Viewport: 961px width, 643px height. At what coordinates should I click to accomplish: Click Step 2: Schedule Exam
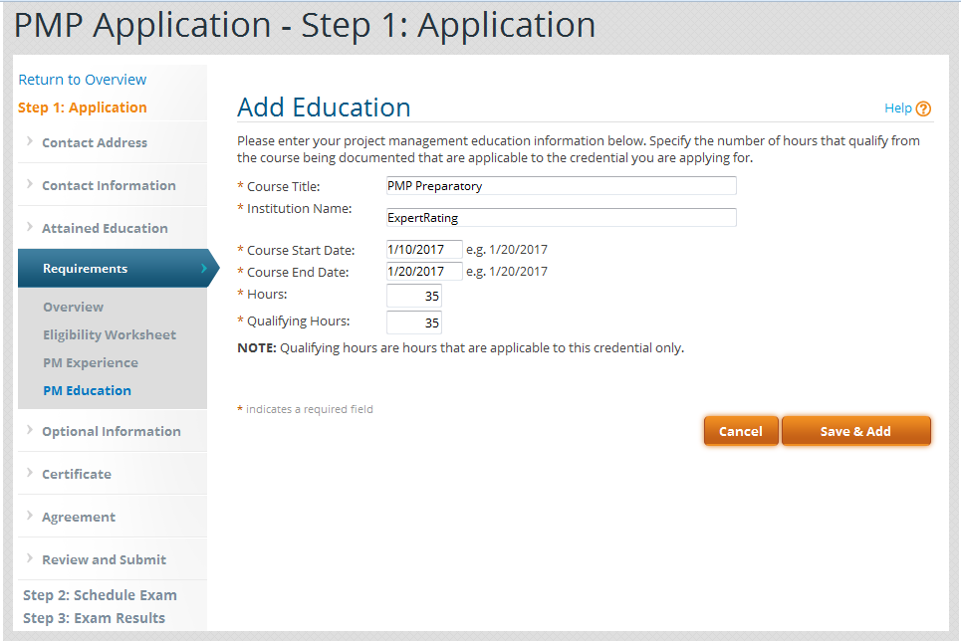100,595
